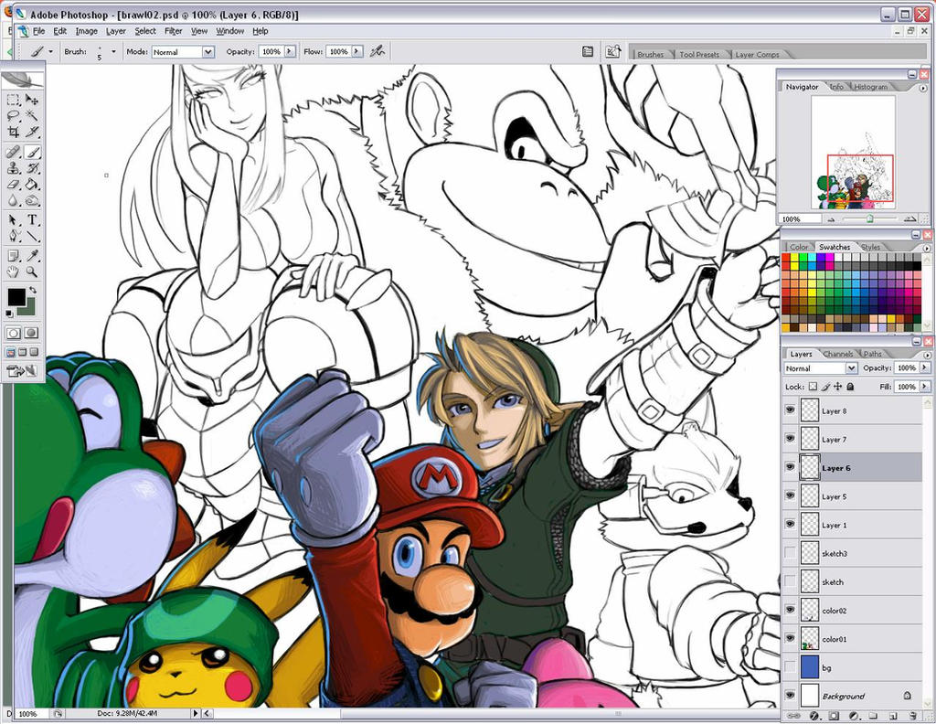Select the Notes tool
The image size is (936, 724).
(x=13, y=256)
